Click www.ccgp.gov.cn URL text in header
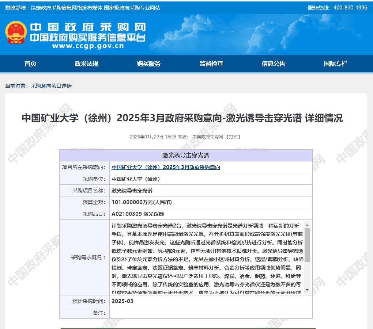This screenshot has height=329, width=373. pos(88,46)
